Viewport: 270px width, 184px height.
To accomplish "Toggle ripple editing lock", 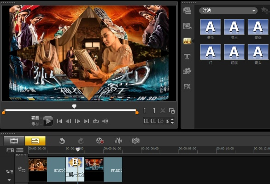I will coord(10,171).
